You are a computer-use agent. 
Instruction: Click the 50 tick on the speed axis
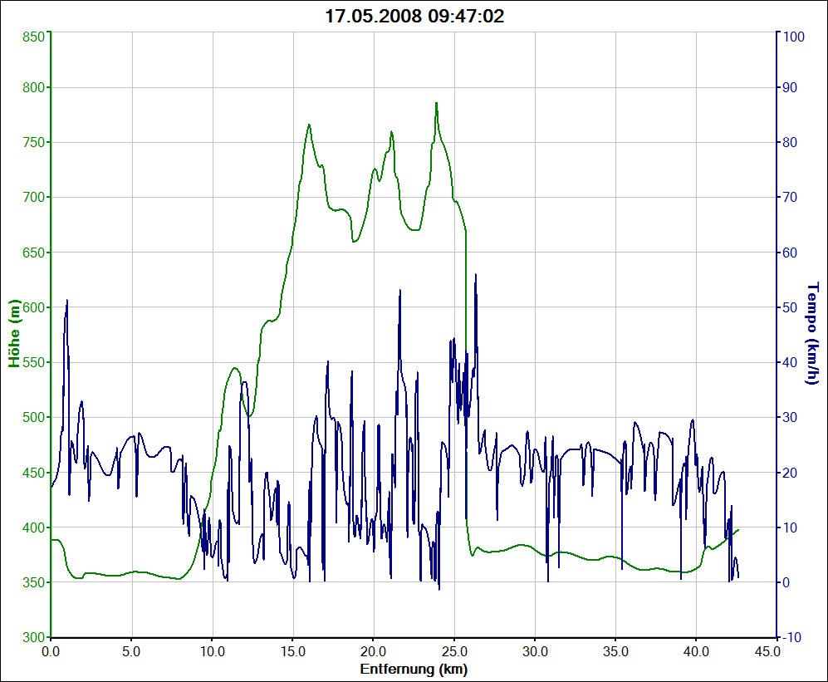point(791,307)
